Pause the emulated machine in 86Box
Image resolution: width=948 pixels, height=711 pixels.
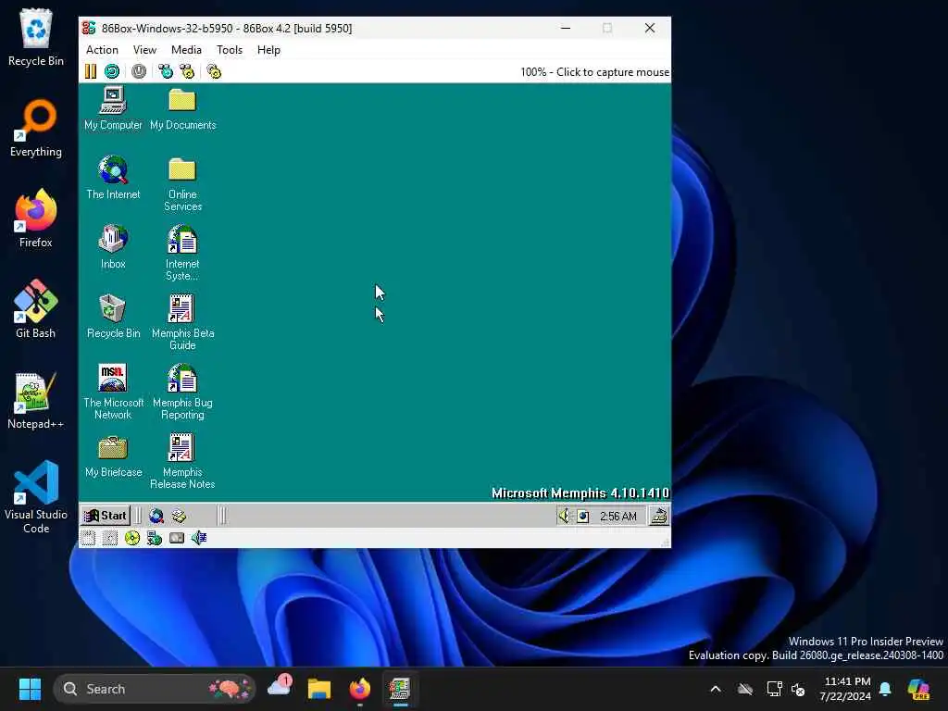point(91,71)
